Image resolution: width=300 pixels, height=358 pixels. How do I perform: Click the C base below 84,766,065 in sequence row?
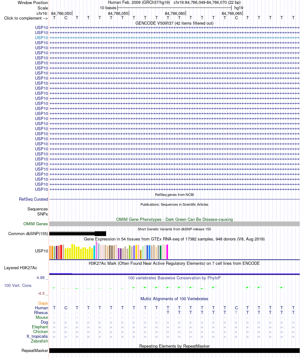click(236, 18)
